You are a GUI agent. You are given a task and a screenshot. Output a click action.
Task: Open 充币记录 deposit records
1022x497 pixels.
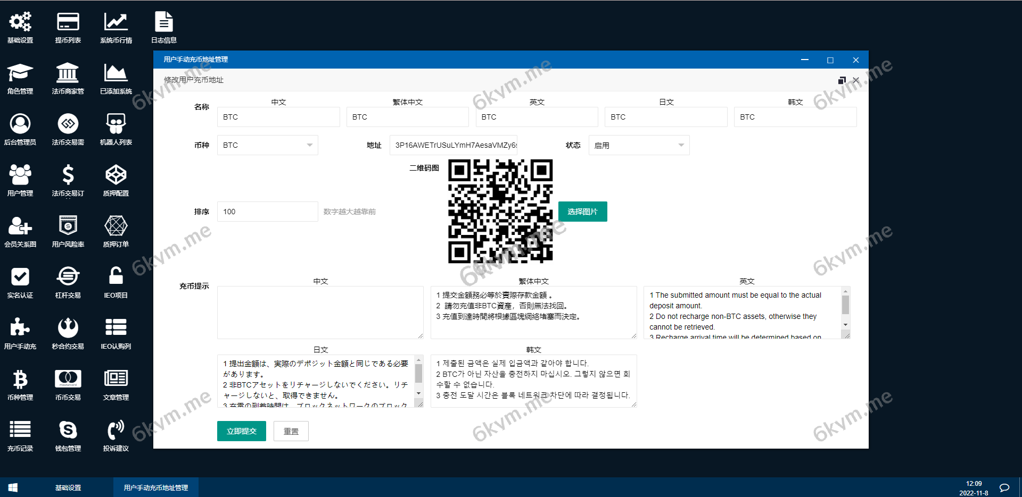20,435
